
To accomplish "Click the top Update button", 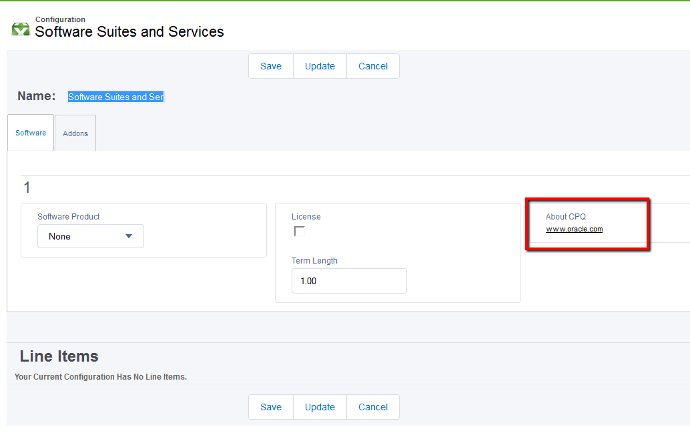I will pos(320,66).
